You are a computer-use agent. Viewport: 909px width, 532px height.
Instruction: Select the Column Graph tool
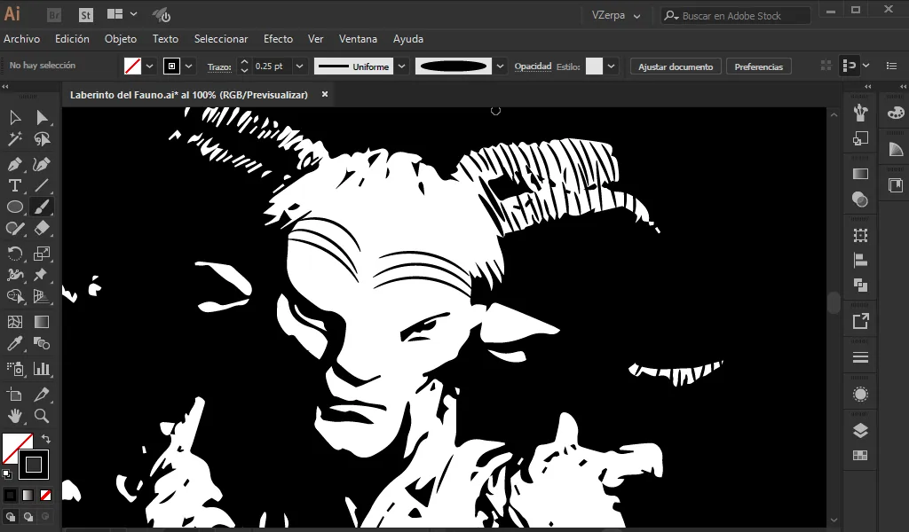point(42,369)
